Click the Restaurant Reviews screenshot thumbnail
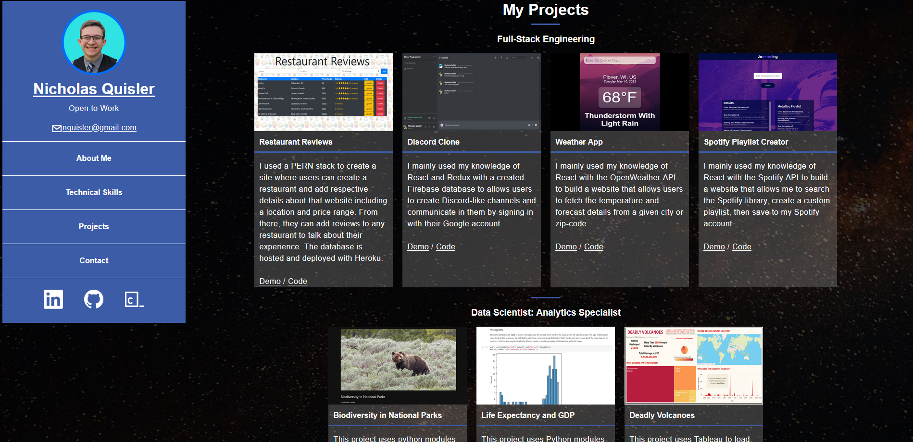 coord(323,92)
